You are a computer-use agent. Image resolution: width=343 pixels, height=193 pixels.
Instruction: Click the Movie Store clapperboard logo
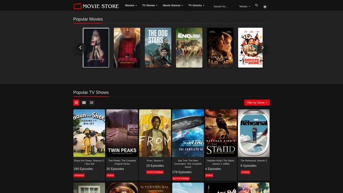point(96,6)
